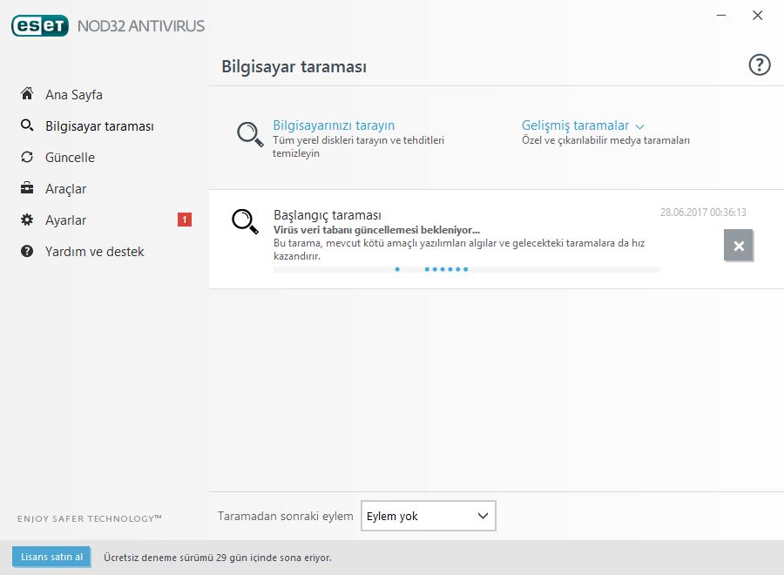Open the Eylem yok dropdown
Viewport: 784px width, 575px height.
[429, 516]
